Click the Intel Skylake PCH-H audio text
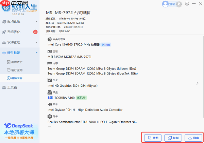 click(x=85, y=110)
